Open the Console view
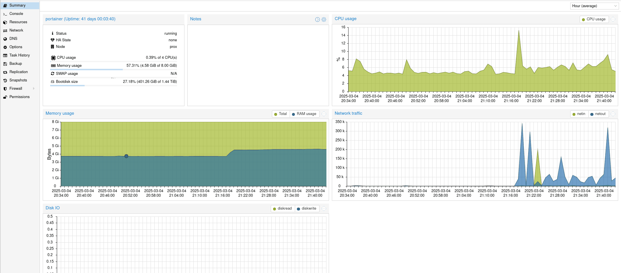Viewport: 621px width, 273px height. 16,13
